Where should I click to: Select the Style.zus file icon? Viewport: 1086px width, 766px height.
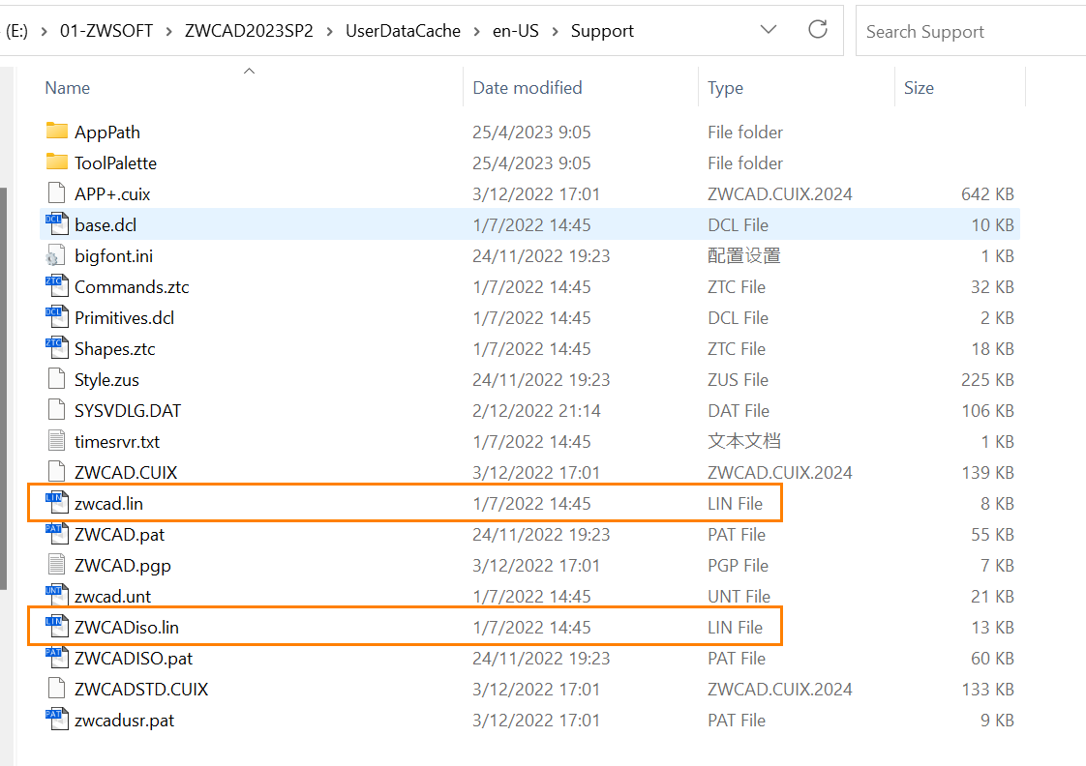[x=57, y=379]
